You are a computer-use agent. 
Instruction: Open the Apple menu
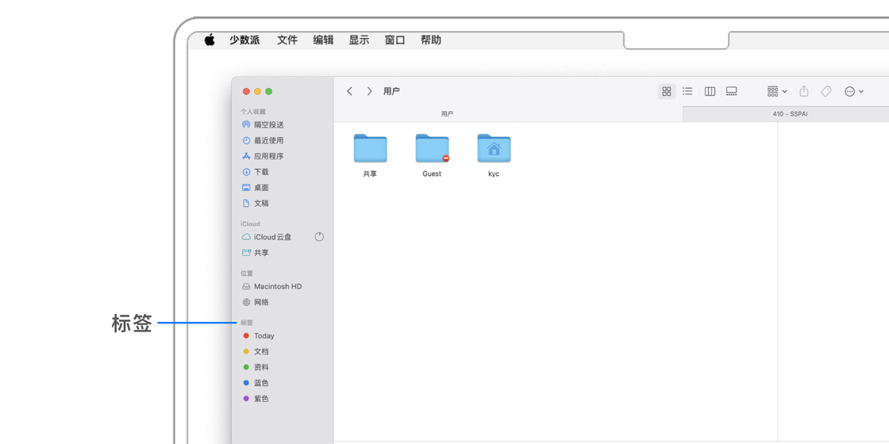[x=210, y=40]
